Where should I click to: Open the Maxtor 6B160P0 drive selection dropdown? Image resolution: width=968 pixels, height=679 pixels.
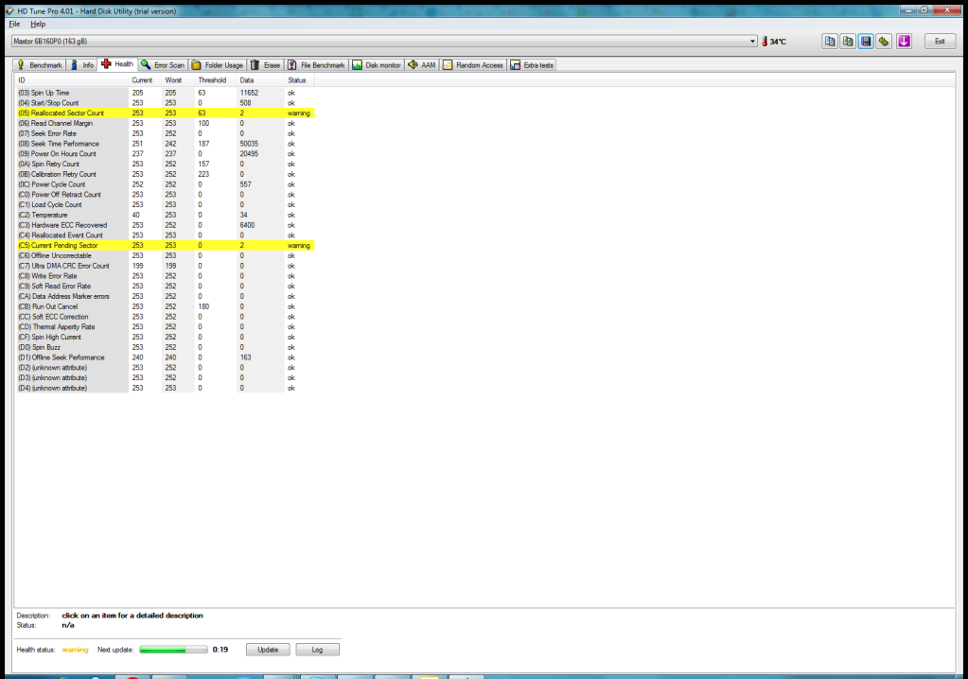coord(752,42)
